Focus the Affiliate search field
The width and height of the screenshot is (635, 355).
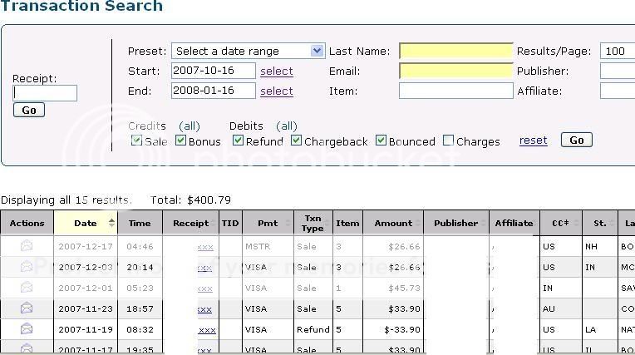pos(618,91)
